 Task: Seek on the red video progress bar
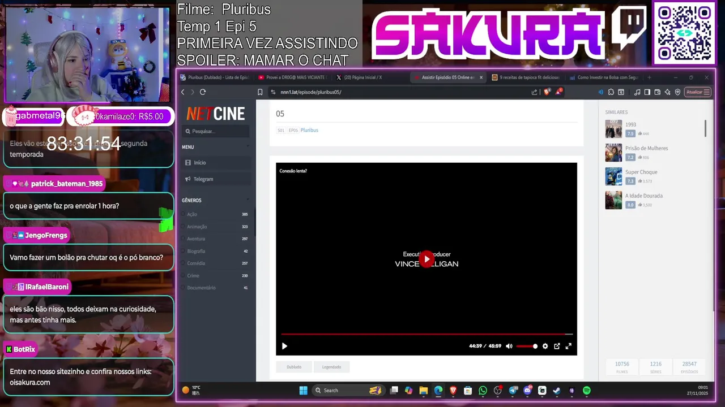pos(426,334)
